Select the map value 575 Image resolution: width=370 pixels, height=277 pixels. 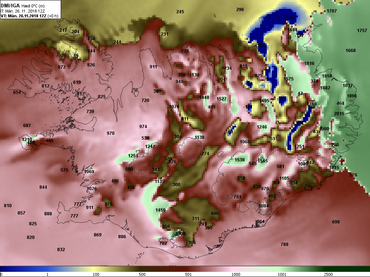pyautogui.click(x=64, y=170)
